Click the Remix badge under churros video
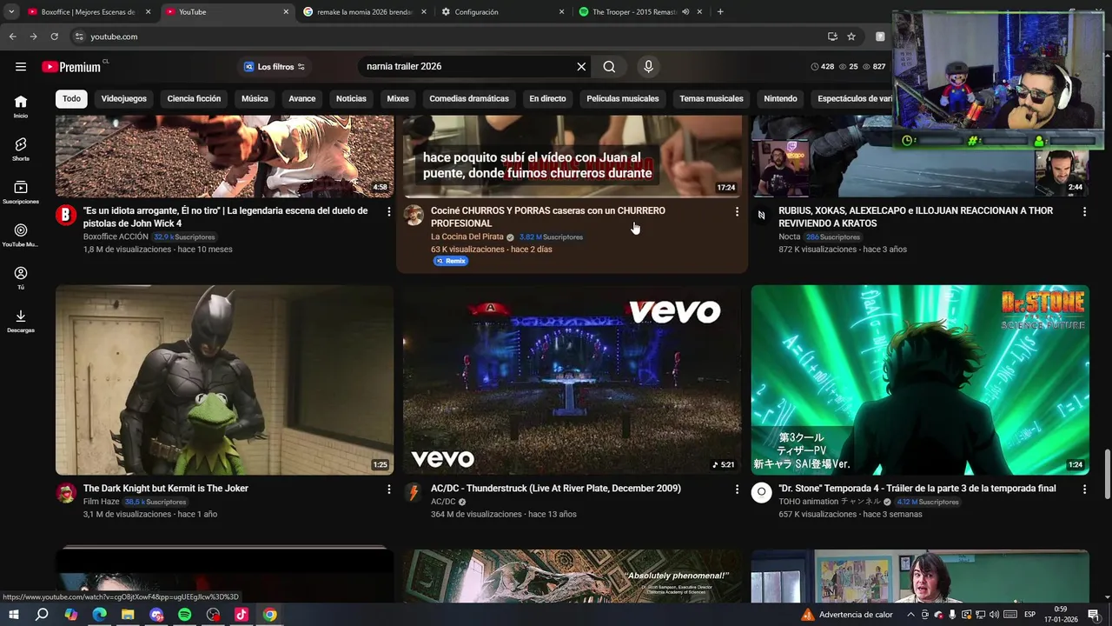The width and height of the screenshot is (1112, 626). point(451,261)
